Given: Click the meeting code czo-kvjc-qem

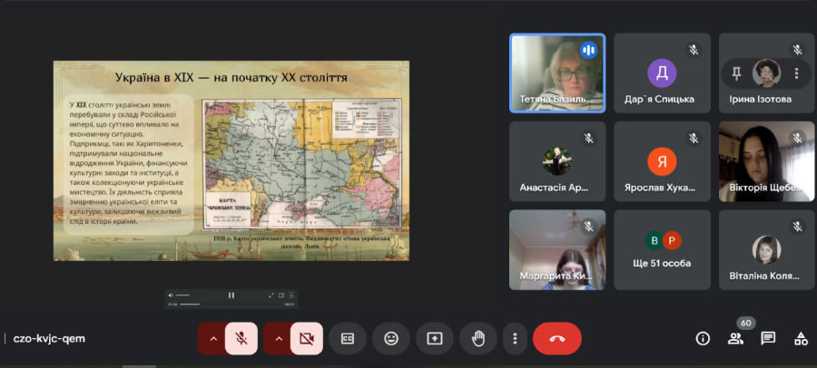Looking at the screenshot, I should click(x=49, y=339).
